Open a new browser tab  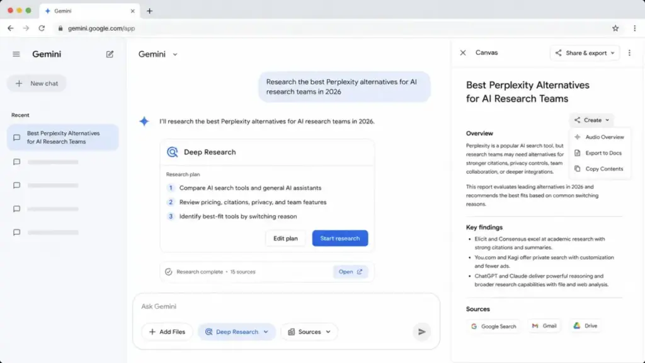pyautogui.click(x=150, y=11)
